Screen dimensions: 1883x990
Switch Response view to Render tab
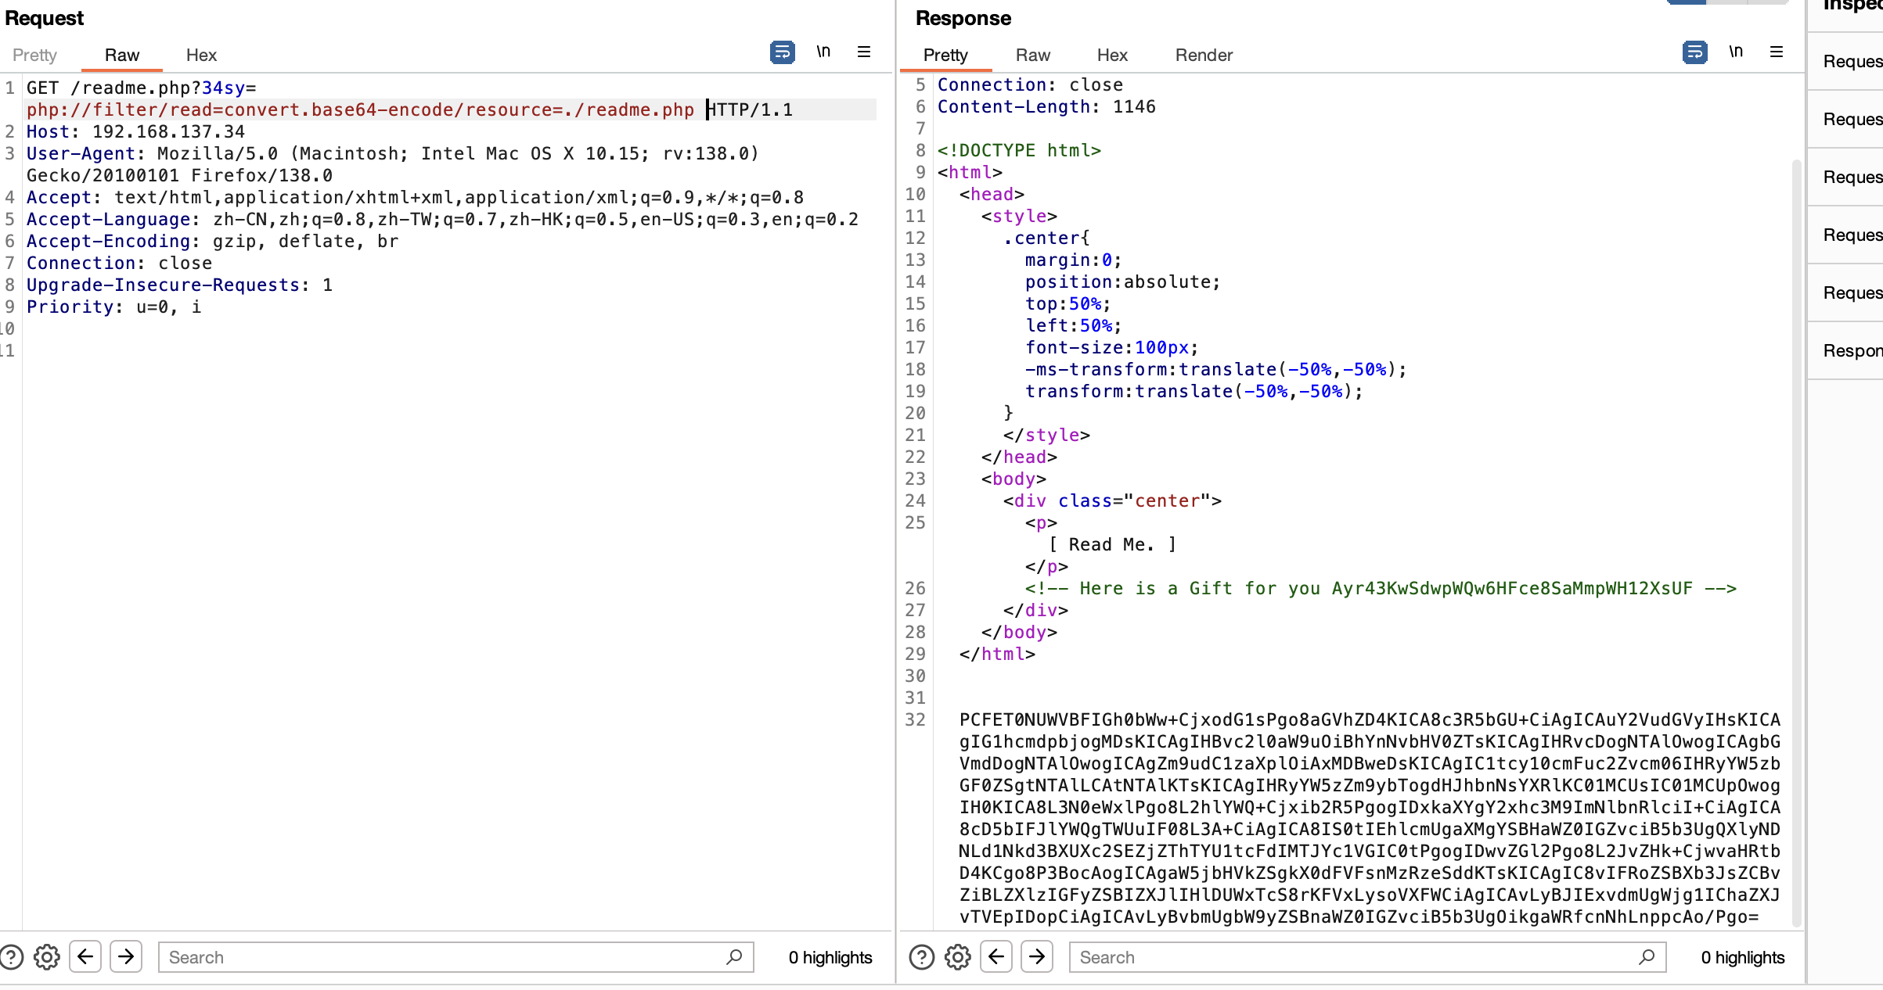(1204, 55)
